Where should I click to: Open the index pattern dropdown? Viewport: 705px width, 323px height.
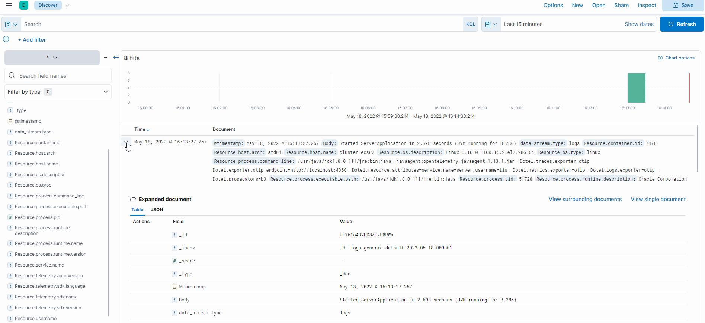point(52,58)
